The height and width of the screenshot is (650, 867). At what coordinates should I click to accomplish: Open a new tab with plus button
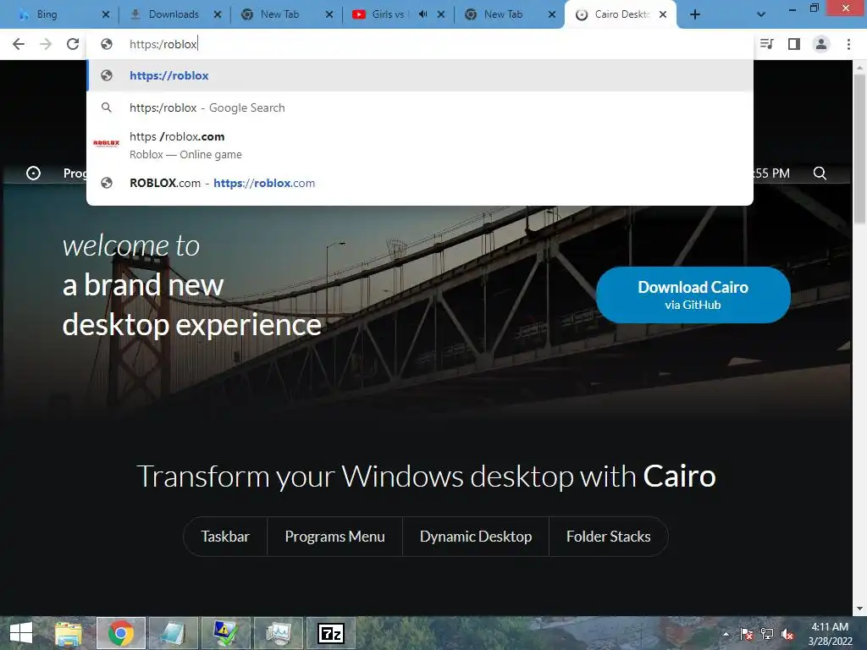(x=695, y=14)
